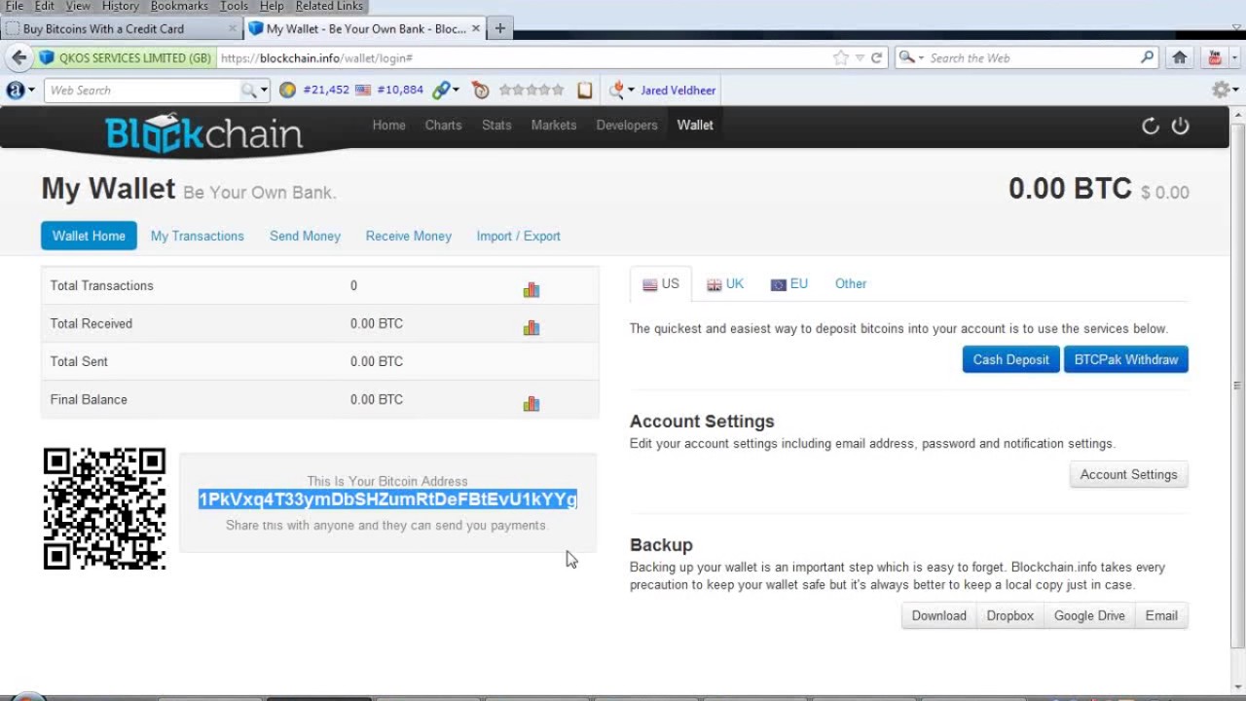Go to the Stats nav link

click(496, 125)
